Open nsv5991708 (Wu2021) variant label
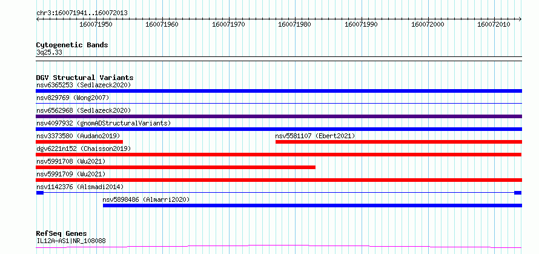Screen dimensions: 539x254 click(x=71, y=161)
